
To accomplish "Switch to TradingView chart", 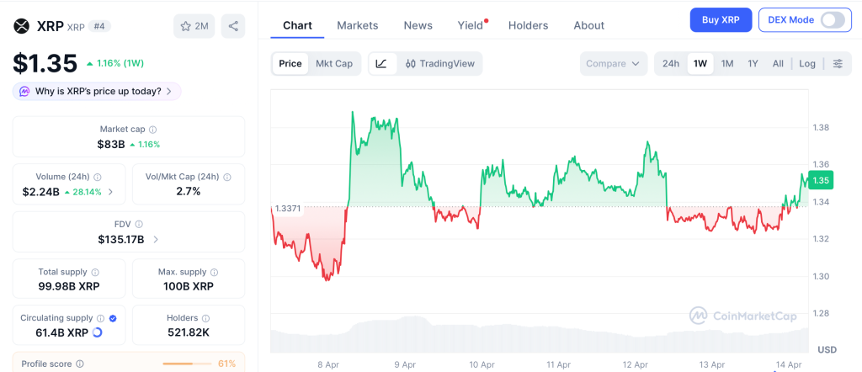I will (x=439, y=64).
